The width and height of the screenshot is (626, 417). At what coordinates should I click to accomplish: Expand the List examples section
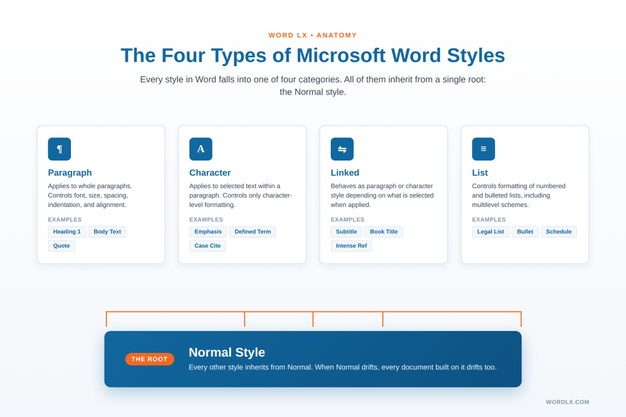(488, 219)
